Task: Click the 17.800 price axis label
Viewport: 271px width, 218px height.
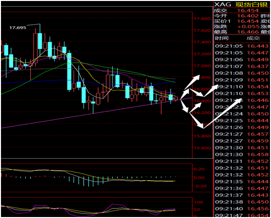Action: point(202,18)
